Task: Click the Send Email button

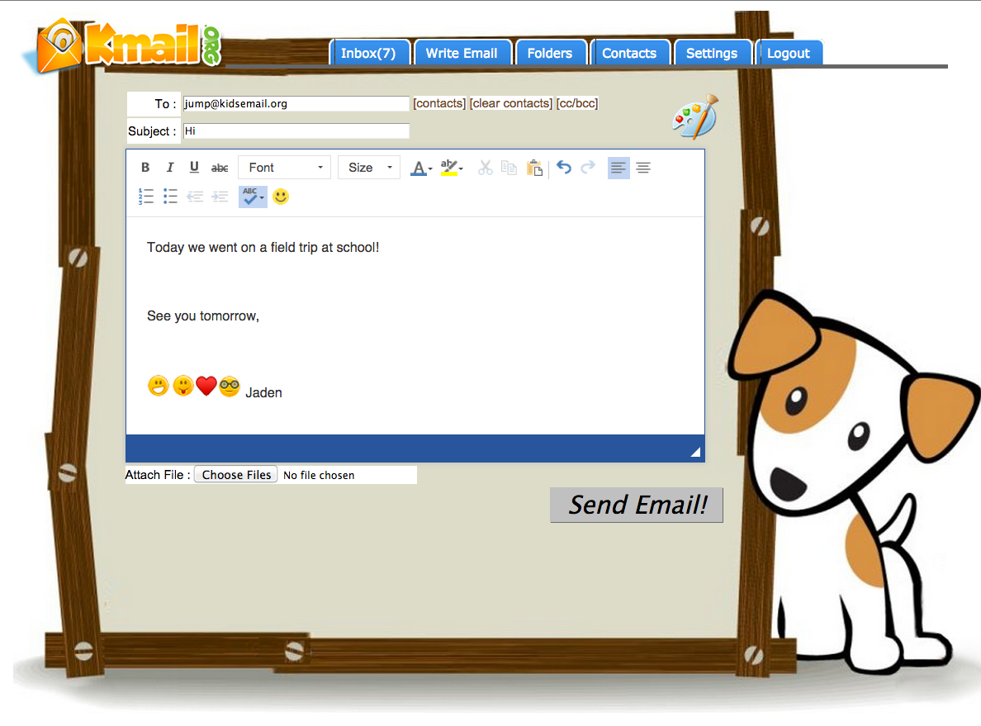Action: click(637, 505)
